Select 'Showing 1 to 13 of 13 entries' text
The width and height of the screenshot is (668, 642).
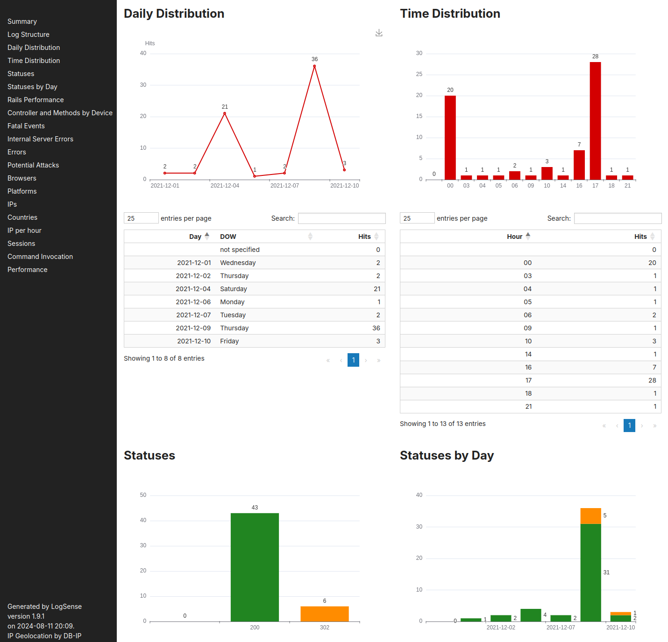coord(443,424)
